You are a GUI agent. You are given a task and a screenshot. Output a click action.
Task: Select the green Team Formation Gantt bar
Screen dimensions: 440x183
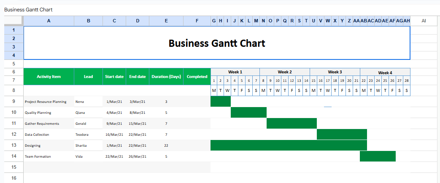[x=378, y=156]
